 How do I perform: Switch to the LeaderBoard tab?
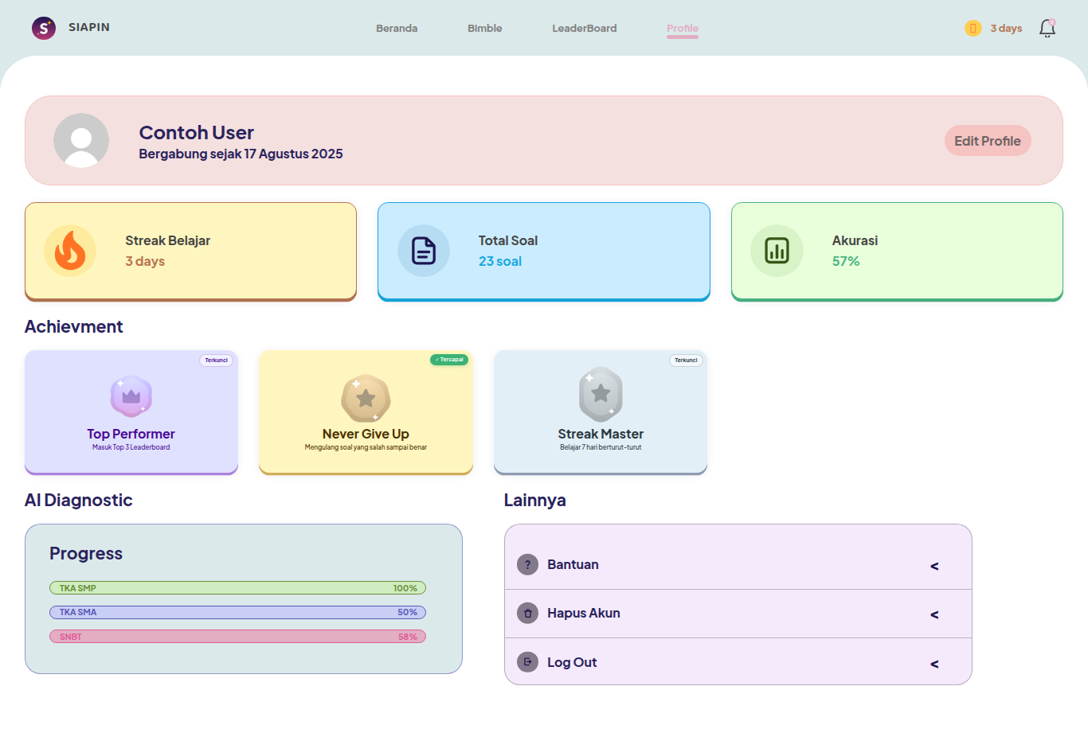(x=585, y=28)
